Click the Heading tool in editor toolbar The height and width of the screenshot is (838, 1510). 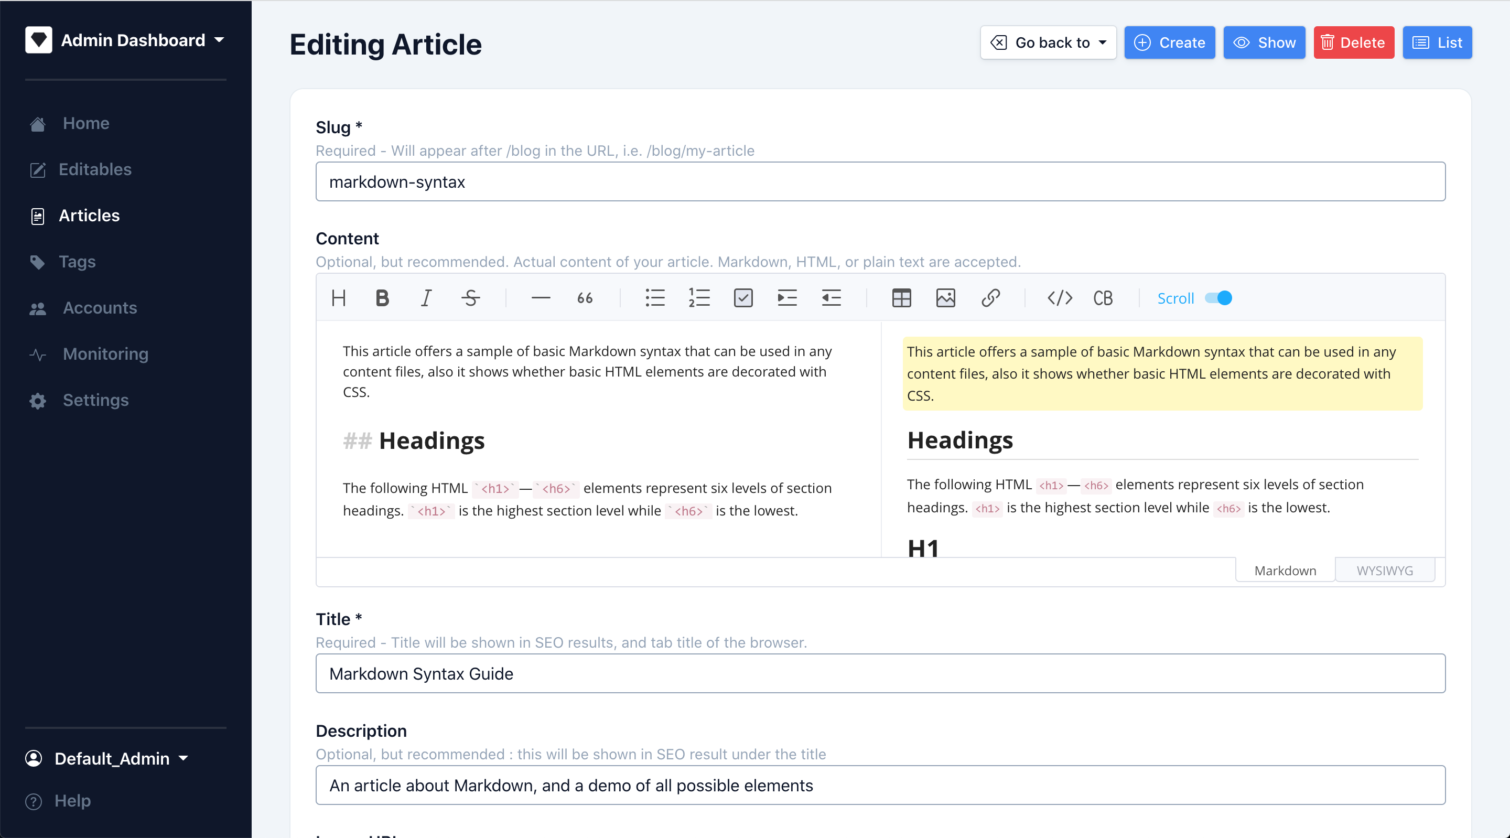point(338,298)
